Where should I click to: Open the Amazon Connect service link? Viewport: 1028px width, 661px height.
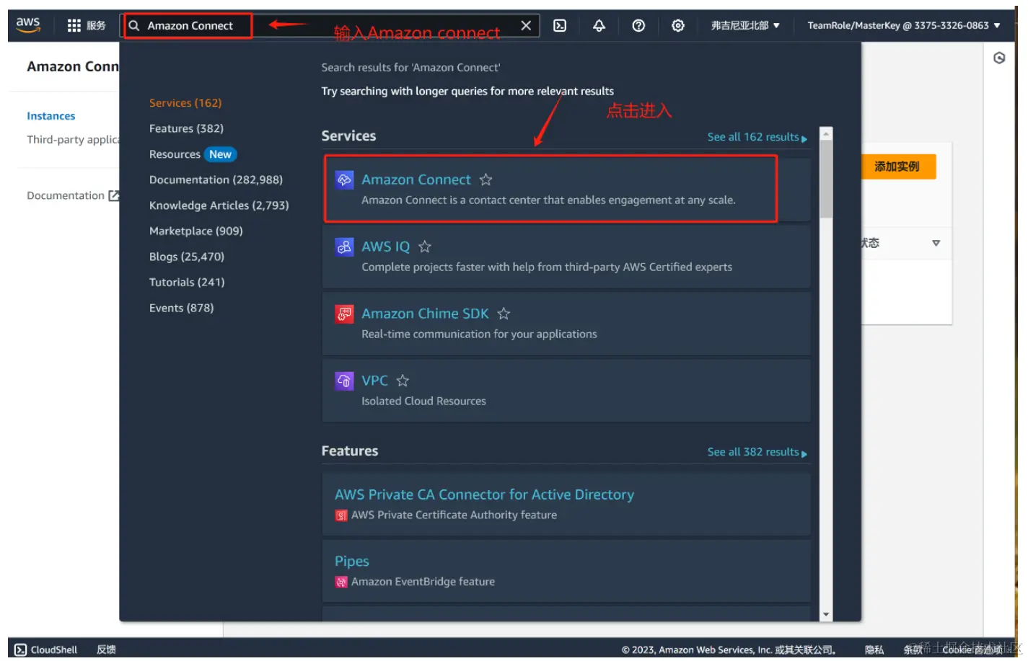point(416,179)
